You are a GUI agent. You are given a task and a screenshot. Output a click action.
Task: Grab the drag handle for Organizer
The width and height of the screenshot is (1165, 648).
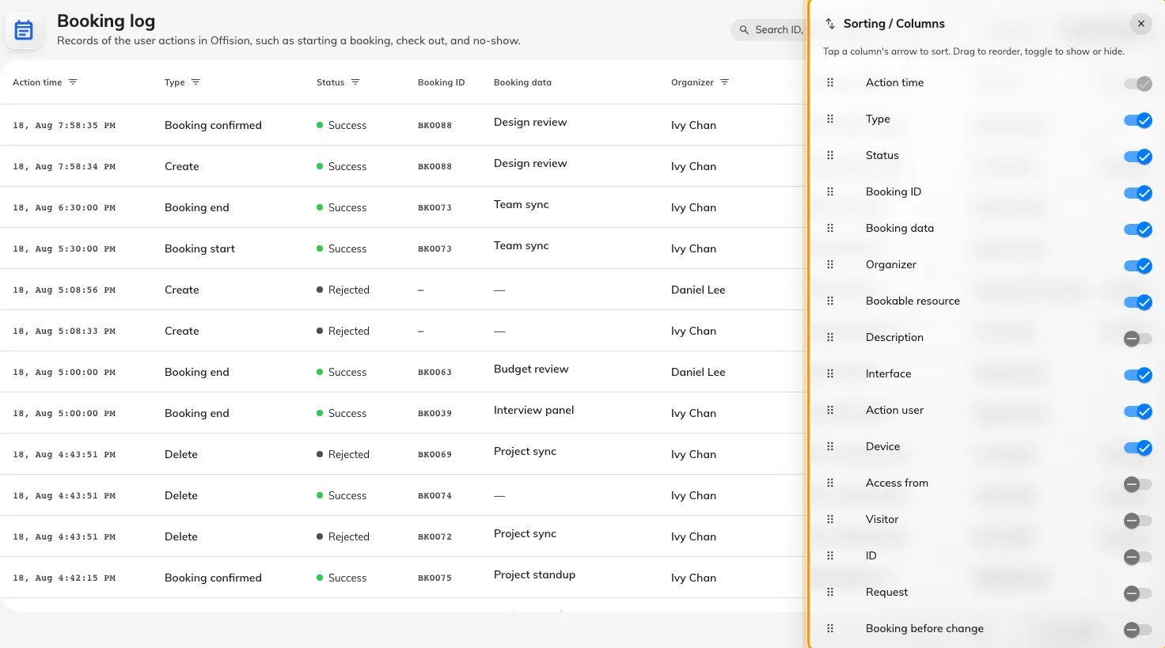pos(830,264)
